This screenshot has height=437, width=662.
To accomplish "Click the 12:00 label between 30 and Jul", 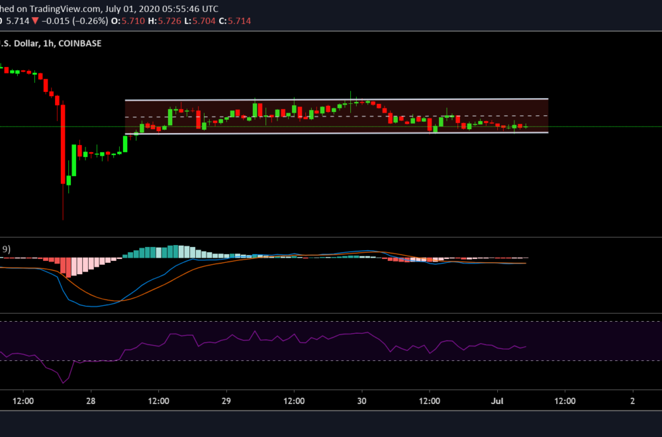I will [x=430, y=401].
